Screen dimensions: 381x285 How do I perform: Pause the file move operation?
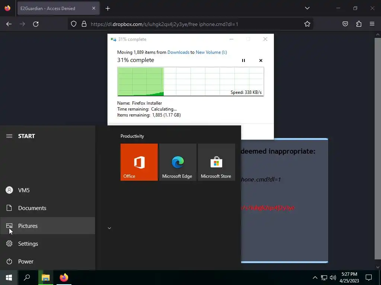(x=243, y=60)
